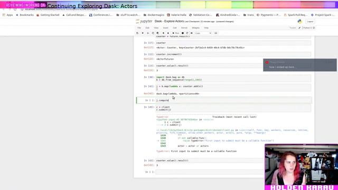Select the j.compute input cell
The width and height of the screenshot is (338, 190).
[x=233, y=100]
